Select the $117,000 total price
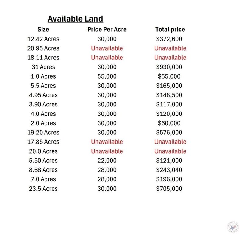Image resolution: width=240 pixels, height=234 pixels. click(169, 105)
